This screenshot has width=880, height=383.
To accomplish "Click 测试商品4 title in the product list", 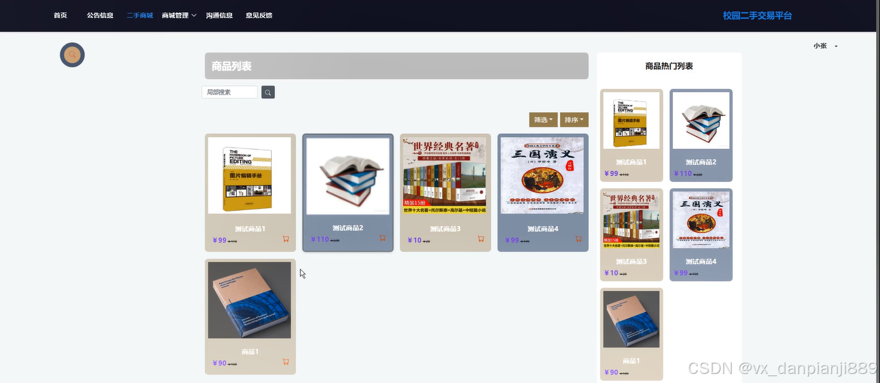I will [x=543, y=229].
